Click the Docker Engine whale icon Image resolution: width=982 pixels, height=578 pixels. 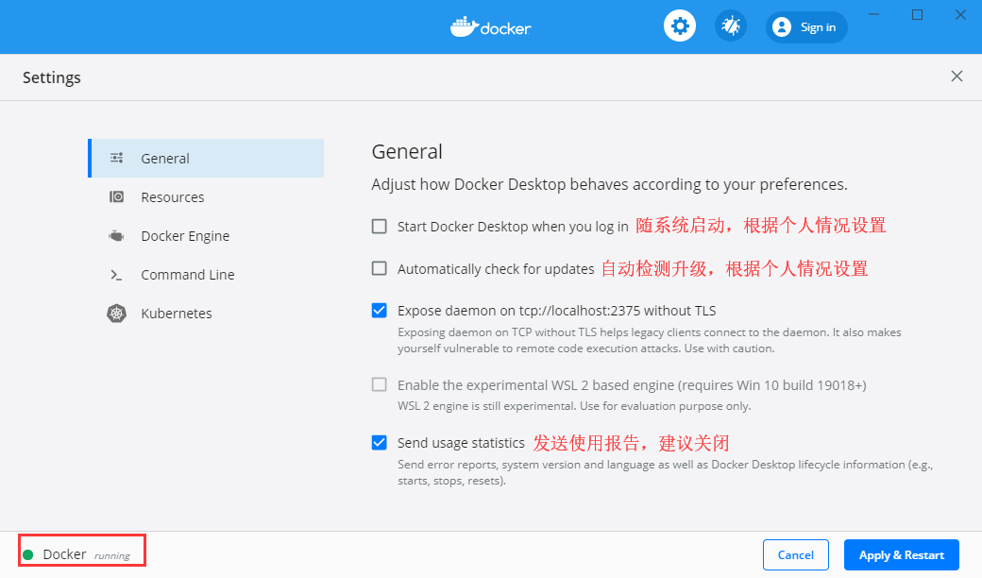tap(116, 235)
